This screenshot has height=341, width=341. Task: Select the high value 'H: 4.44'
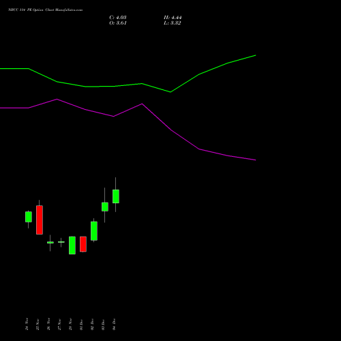tap(173, 18)
